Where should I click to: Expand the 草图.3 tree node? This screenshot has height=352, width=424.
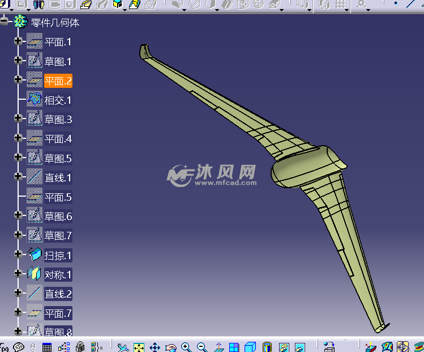tap(18, 118)
